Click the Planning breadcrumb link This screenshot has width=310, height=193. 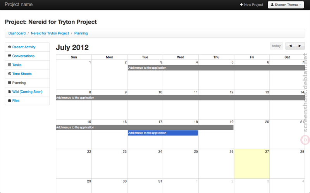[81, 33]
